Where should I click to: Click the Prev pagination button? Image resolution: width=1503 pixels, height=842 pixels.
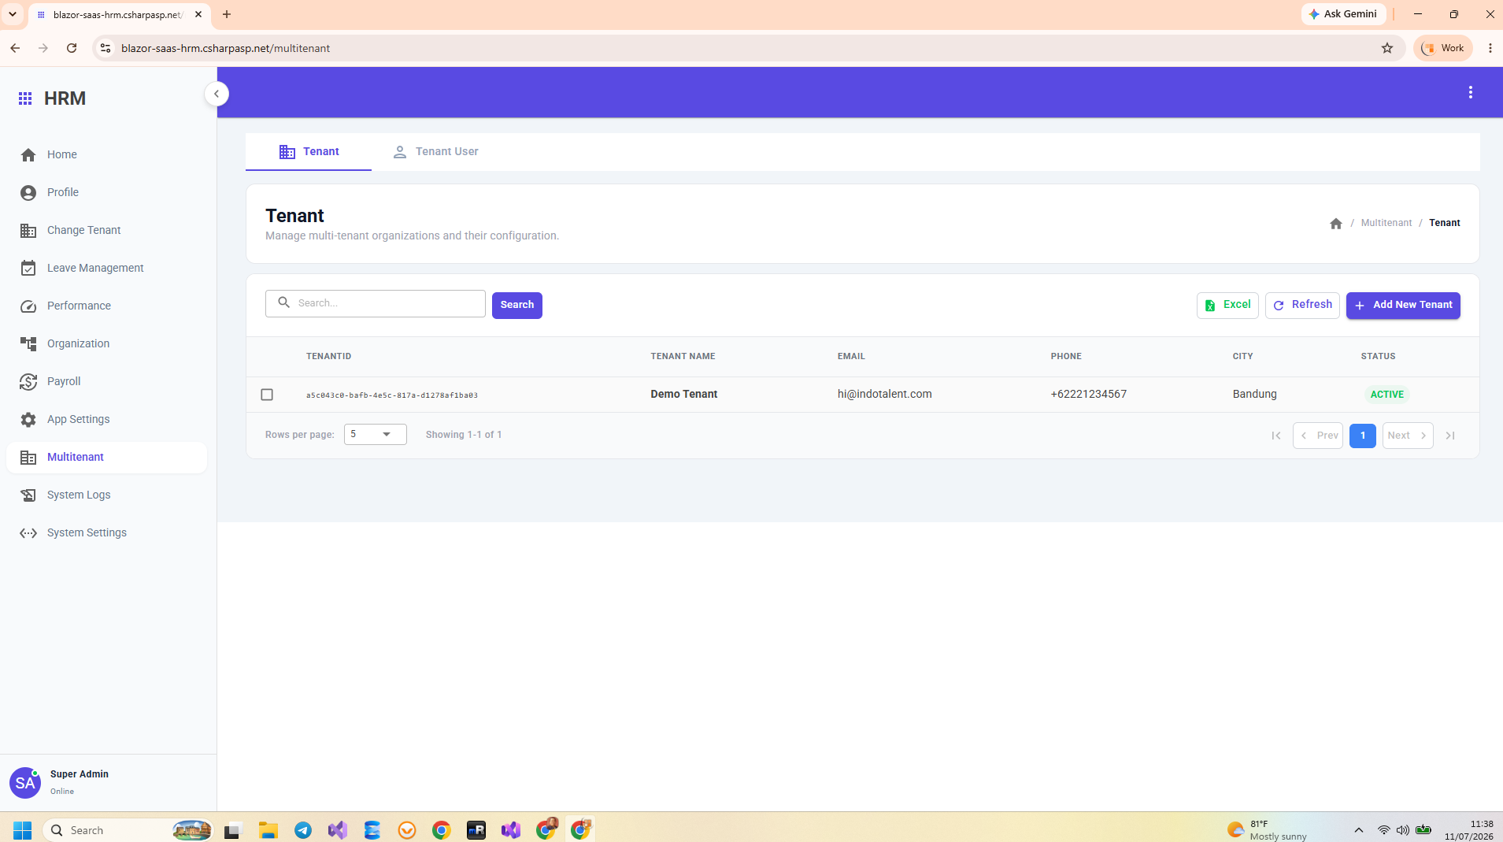pos(1317,436)
